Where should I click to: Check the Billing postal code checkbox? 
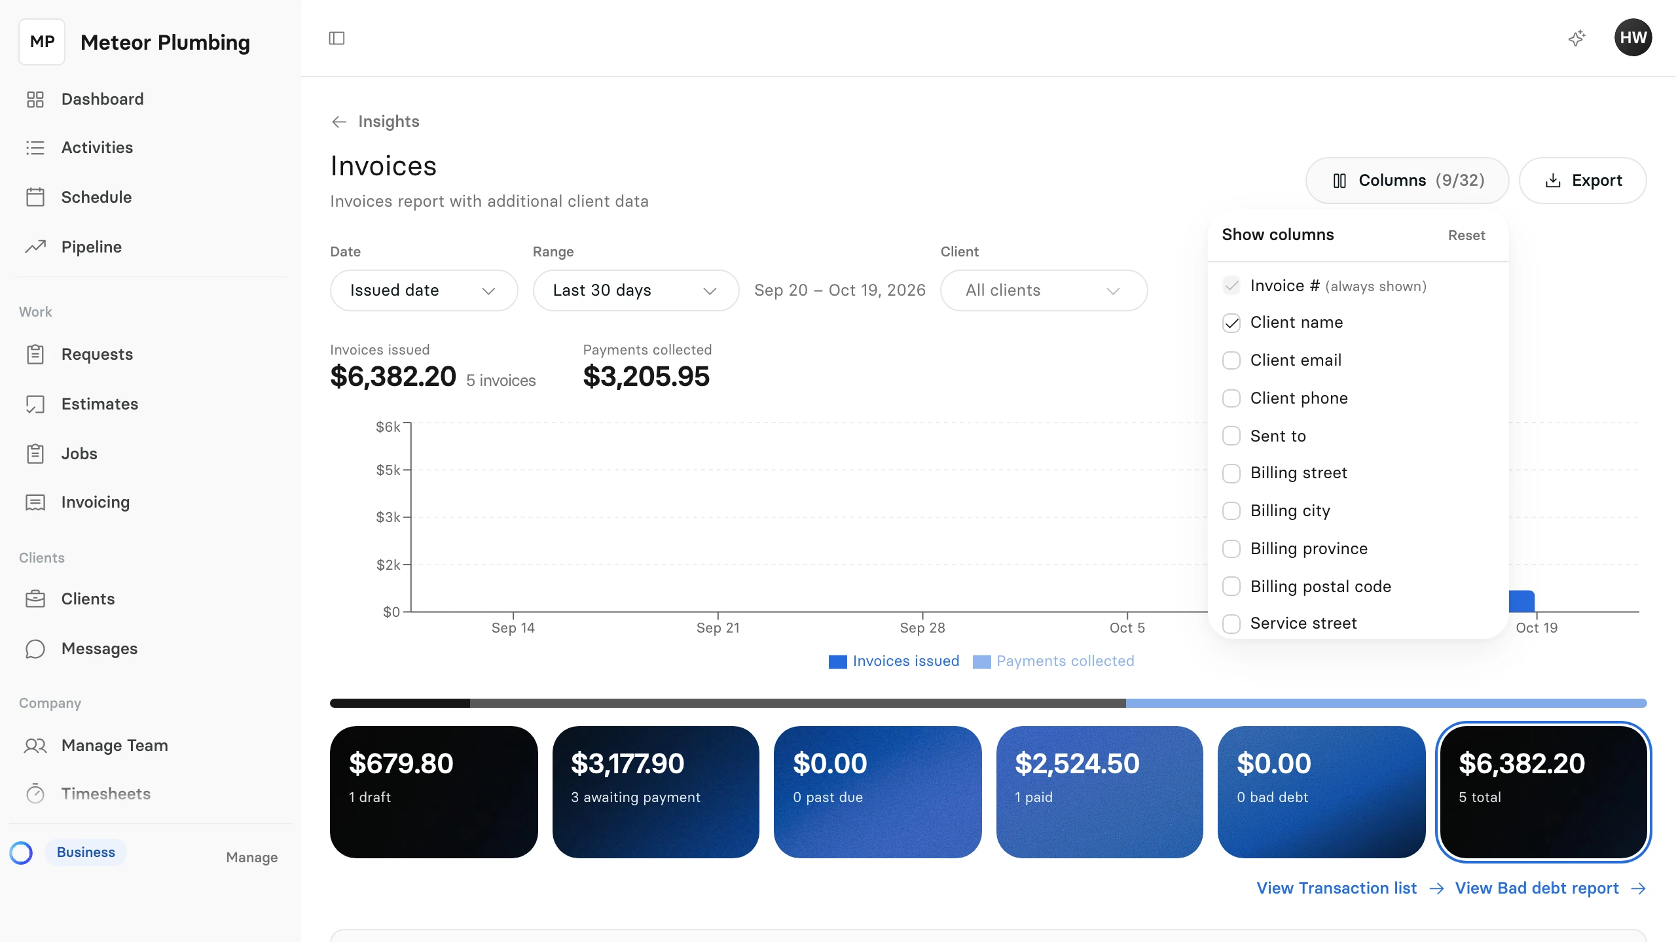[1231, 586]
